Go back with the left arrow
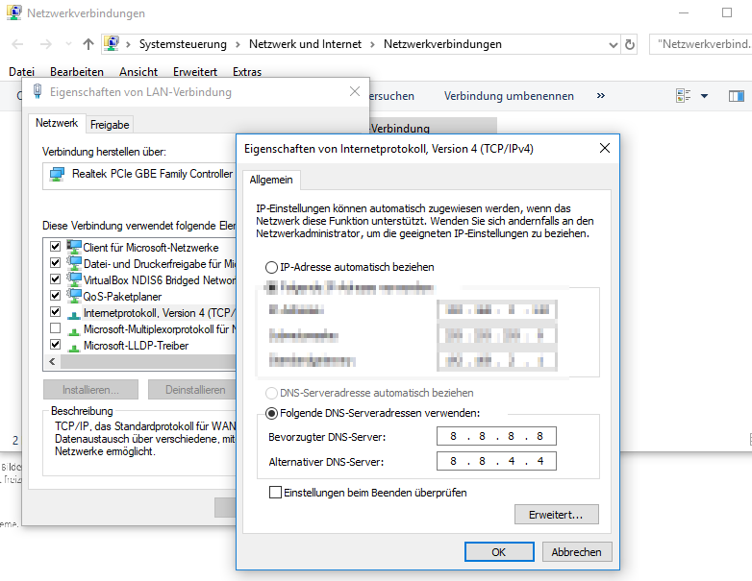This screenshot has height=581, width=752. (17, 44)
